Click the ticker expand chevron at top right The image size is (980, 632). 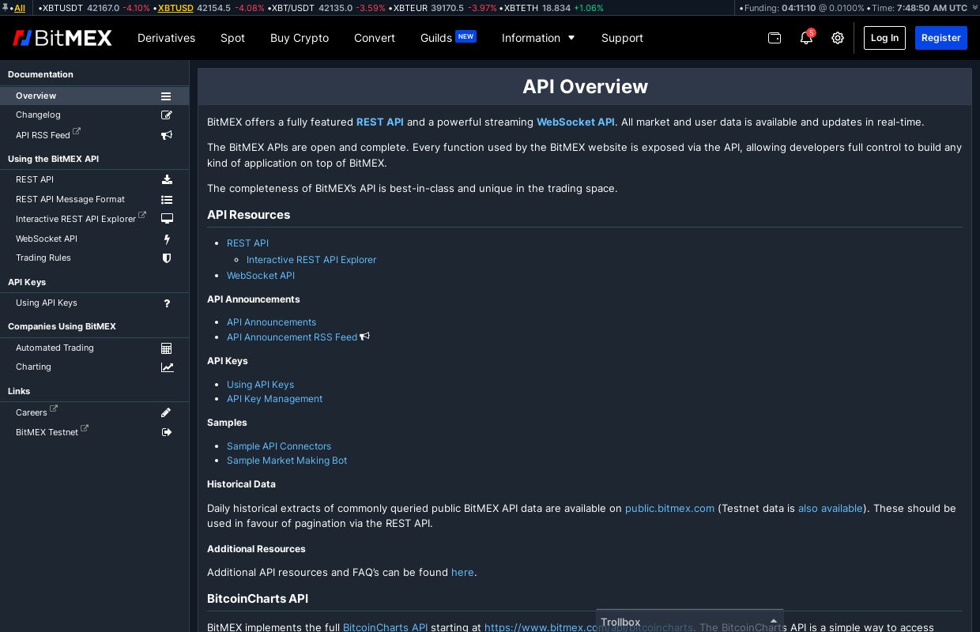coord(974,8)
